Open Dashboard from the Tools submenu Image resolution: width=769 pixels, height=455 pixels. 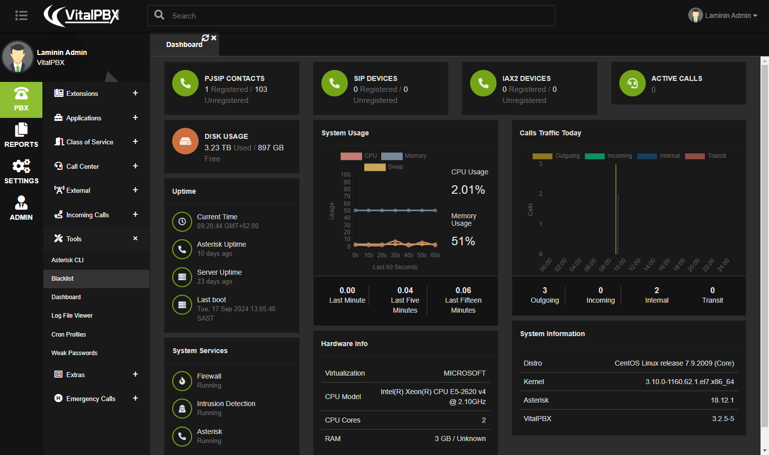click(x=96, y=297)
